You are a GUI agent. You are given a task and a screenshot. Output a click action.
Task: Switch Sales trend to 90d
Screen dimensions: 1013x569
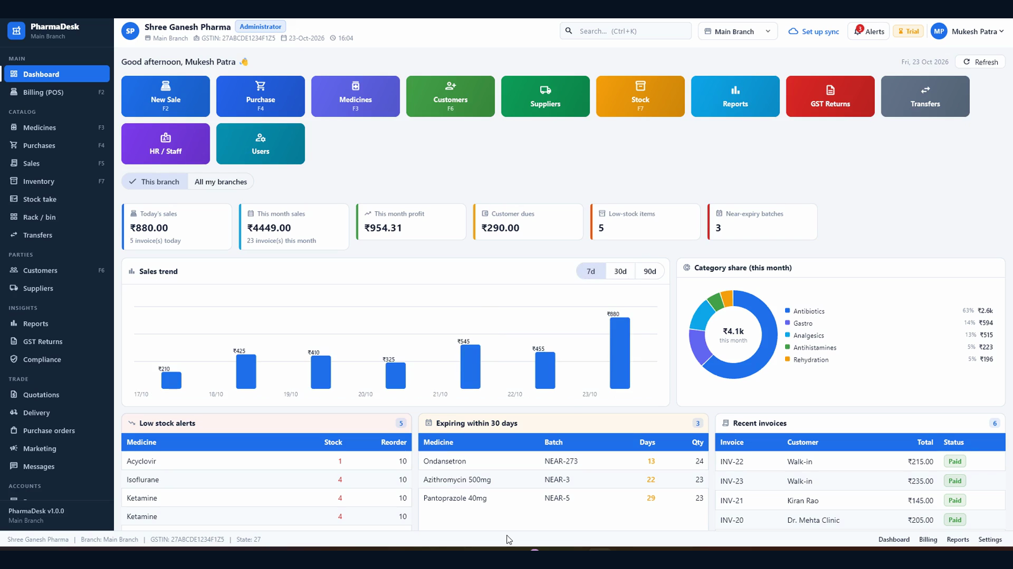[650, 271]
